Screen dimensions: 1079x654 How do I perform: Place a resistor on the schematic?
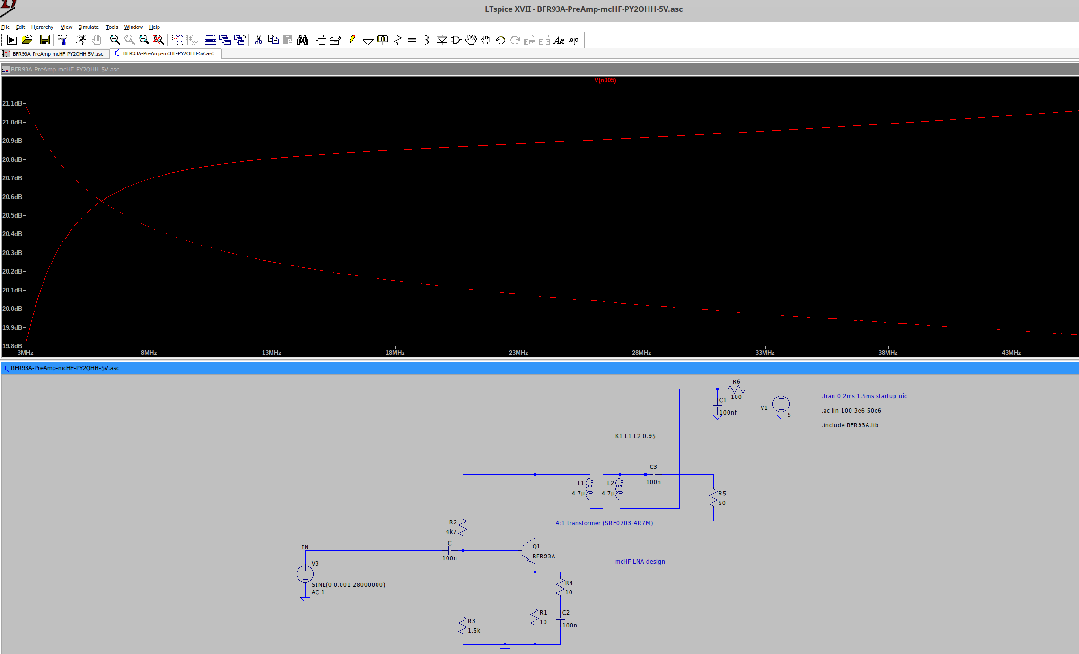397,40
